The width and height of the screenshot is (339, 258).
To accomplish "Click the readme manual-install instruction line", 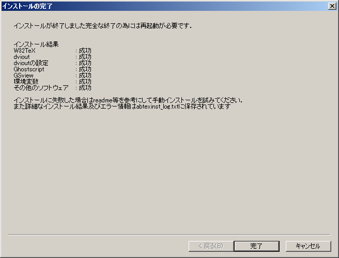I will [128, 100].
